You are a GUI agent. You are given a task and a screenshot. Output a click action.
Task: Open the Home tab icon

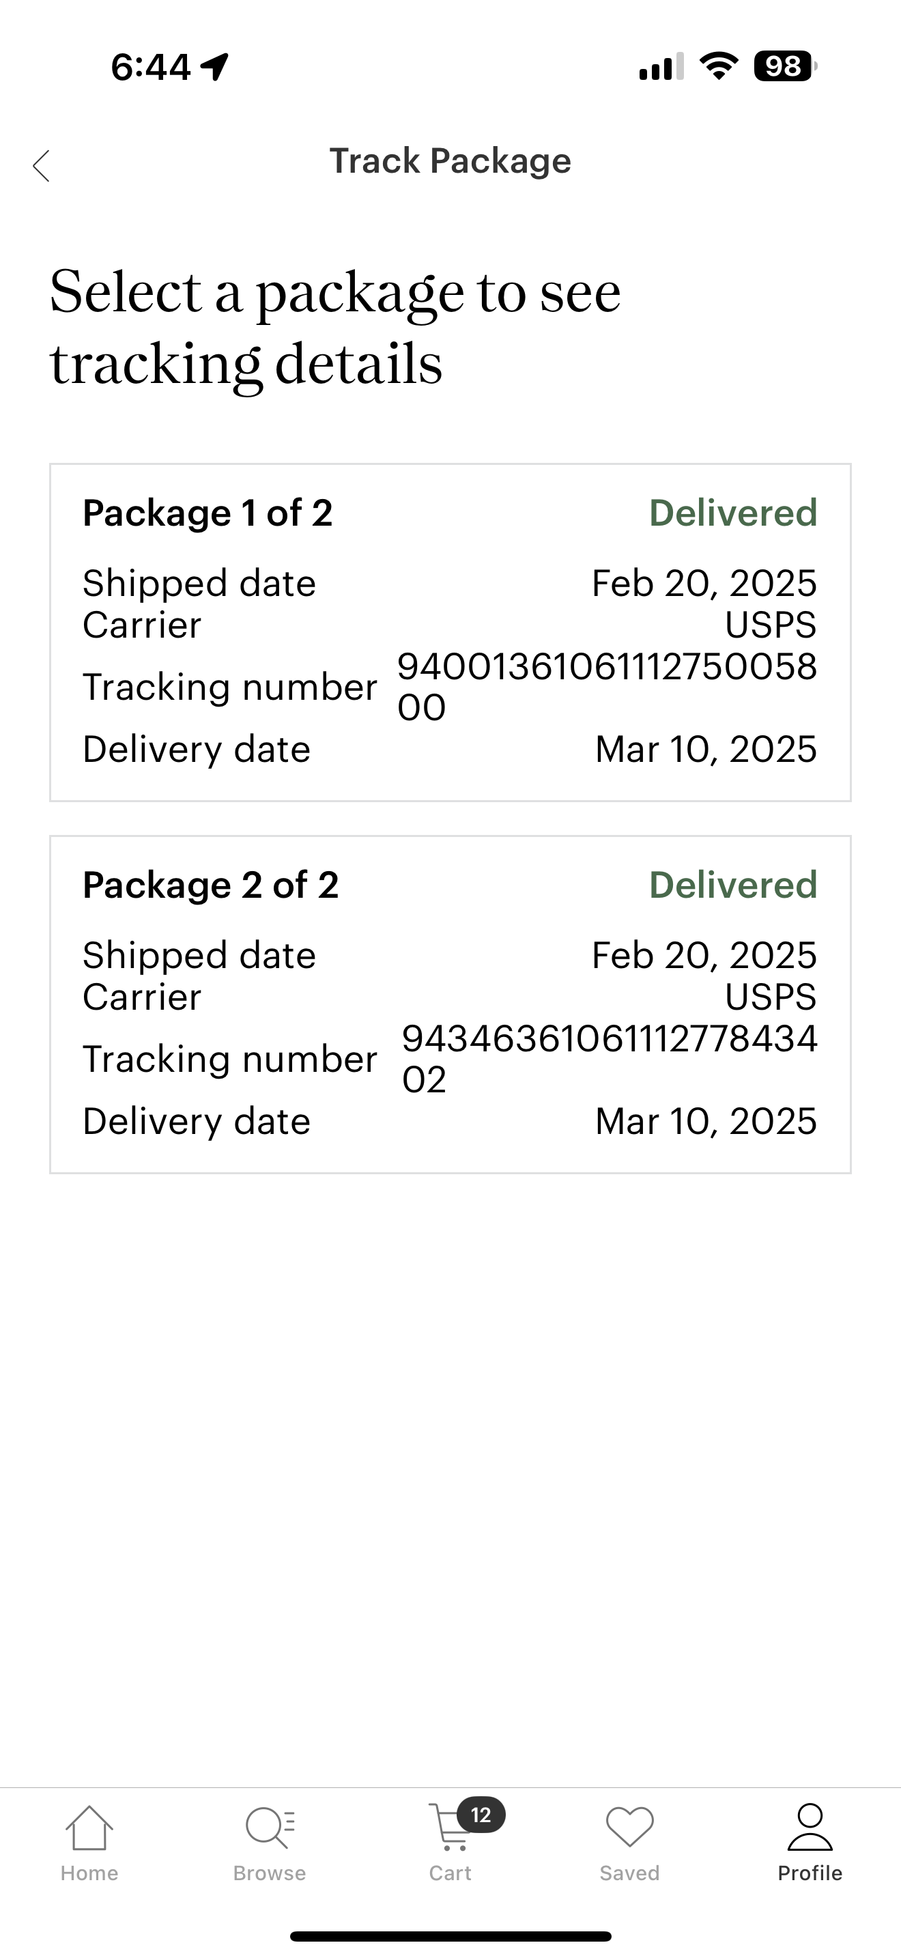pos(89,1828)
